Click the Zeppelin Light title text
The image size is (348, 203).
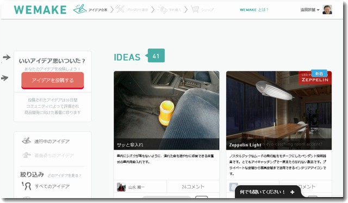pyautogui.click(x=245, y=145)
